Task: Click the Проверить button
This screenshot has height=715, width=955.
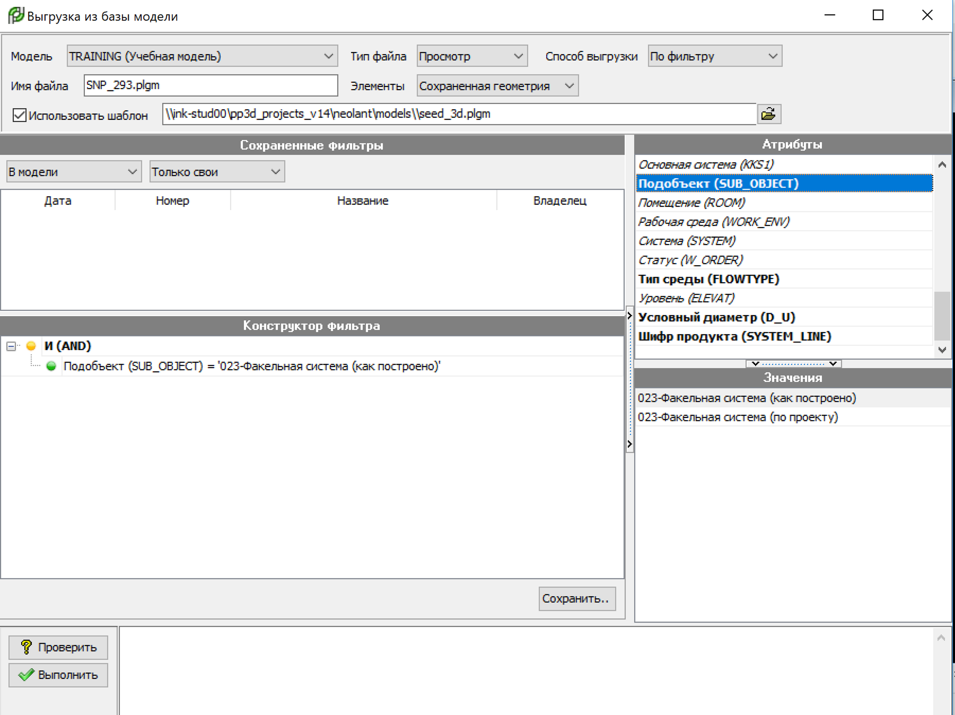Action: coord(58,647)
